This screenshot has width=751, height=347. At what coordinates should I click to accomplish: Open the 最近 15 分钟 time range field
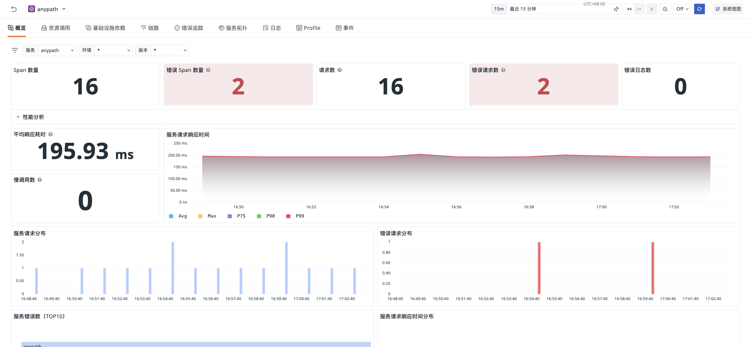[559, 9]
